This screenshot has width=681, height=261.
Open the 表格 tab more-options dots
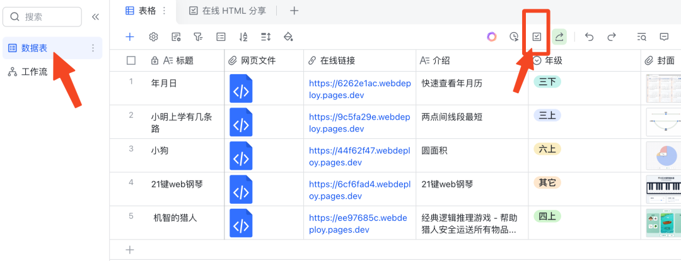[164, 11]
